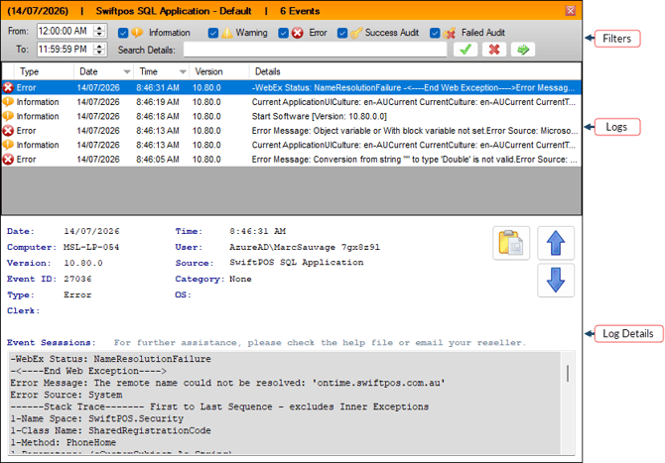Apply filters with the green checkmark button
The height and width of the screenshot is (463, 665).
coord(465,50)
